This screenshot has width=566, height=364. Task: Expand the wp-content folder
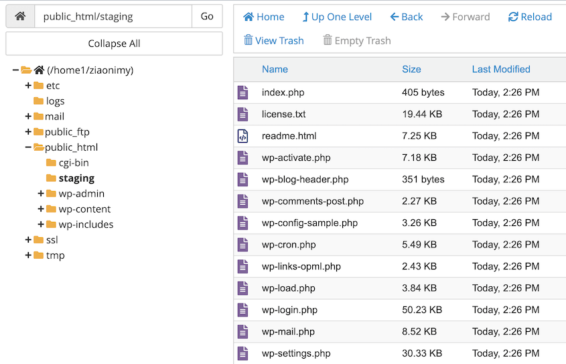click(41, 209)
